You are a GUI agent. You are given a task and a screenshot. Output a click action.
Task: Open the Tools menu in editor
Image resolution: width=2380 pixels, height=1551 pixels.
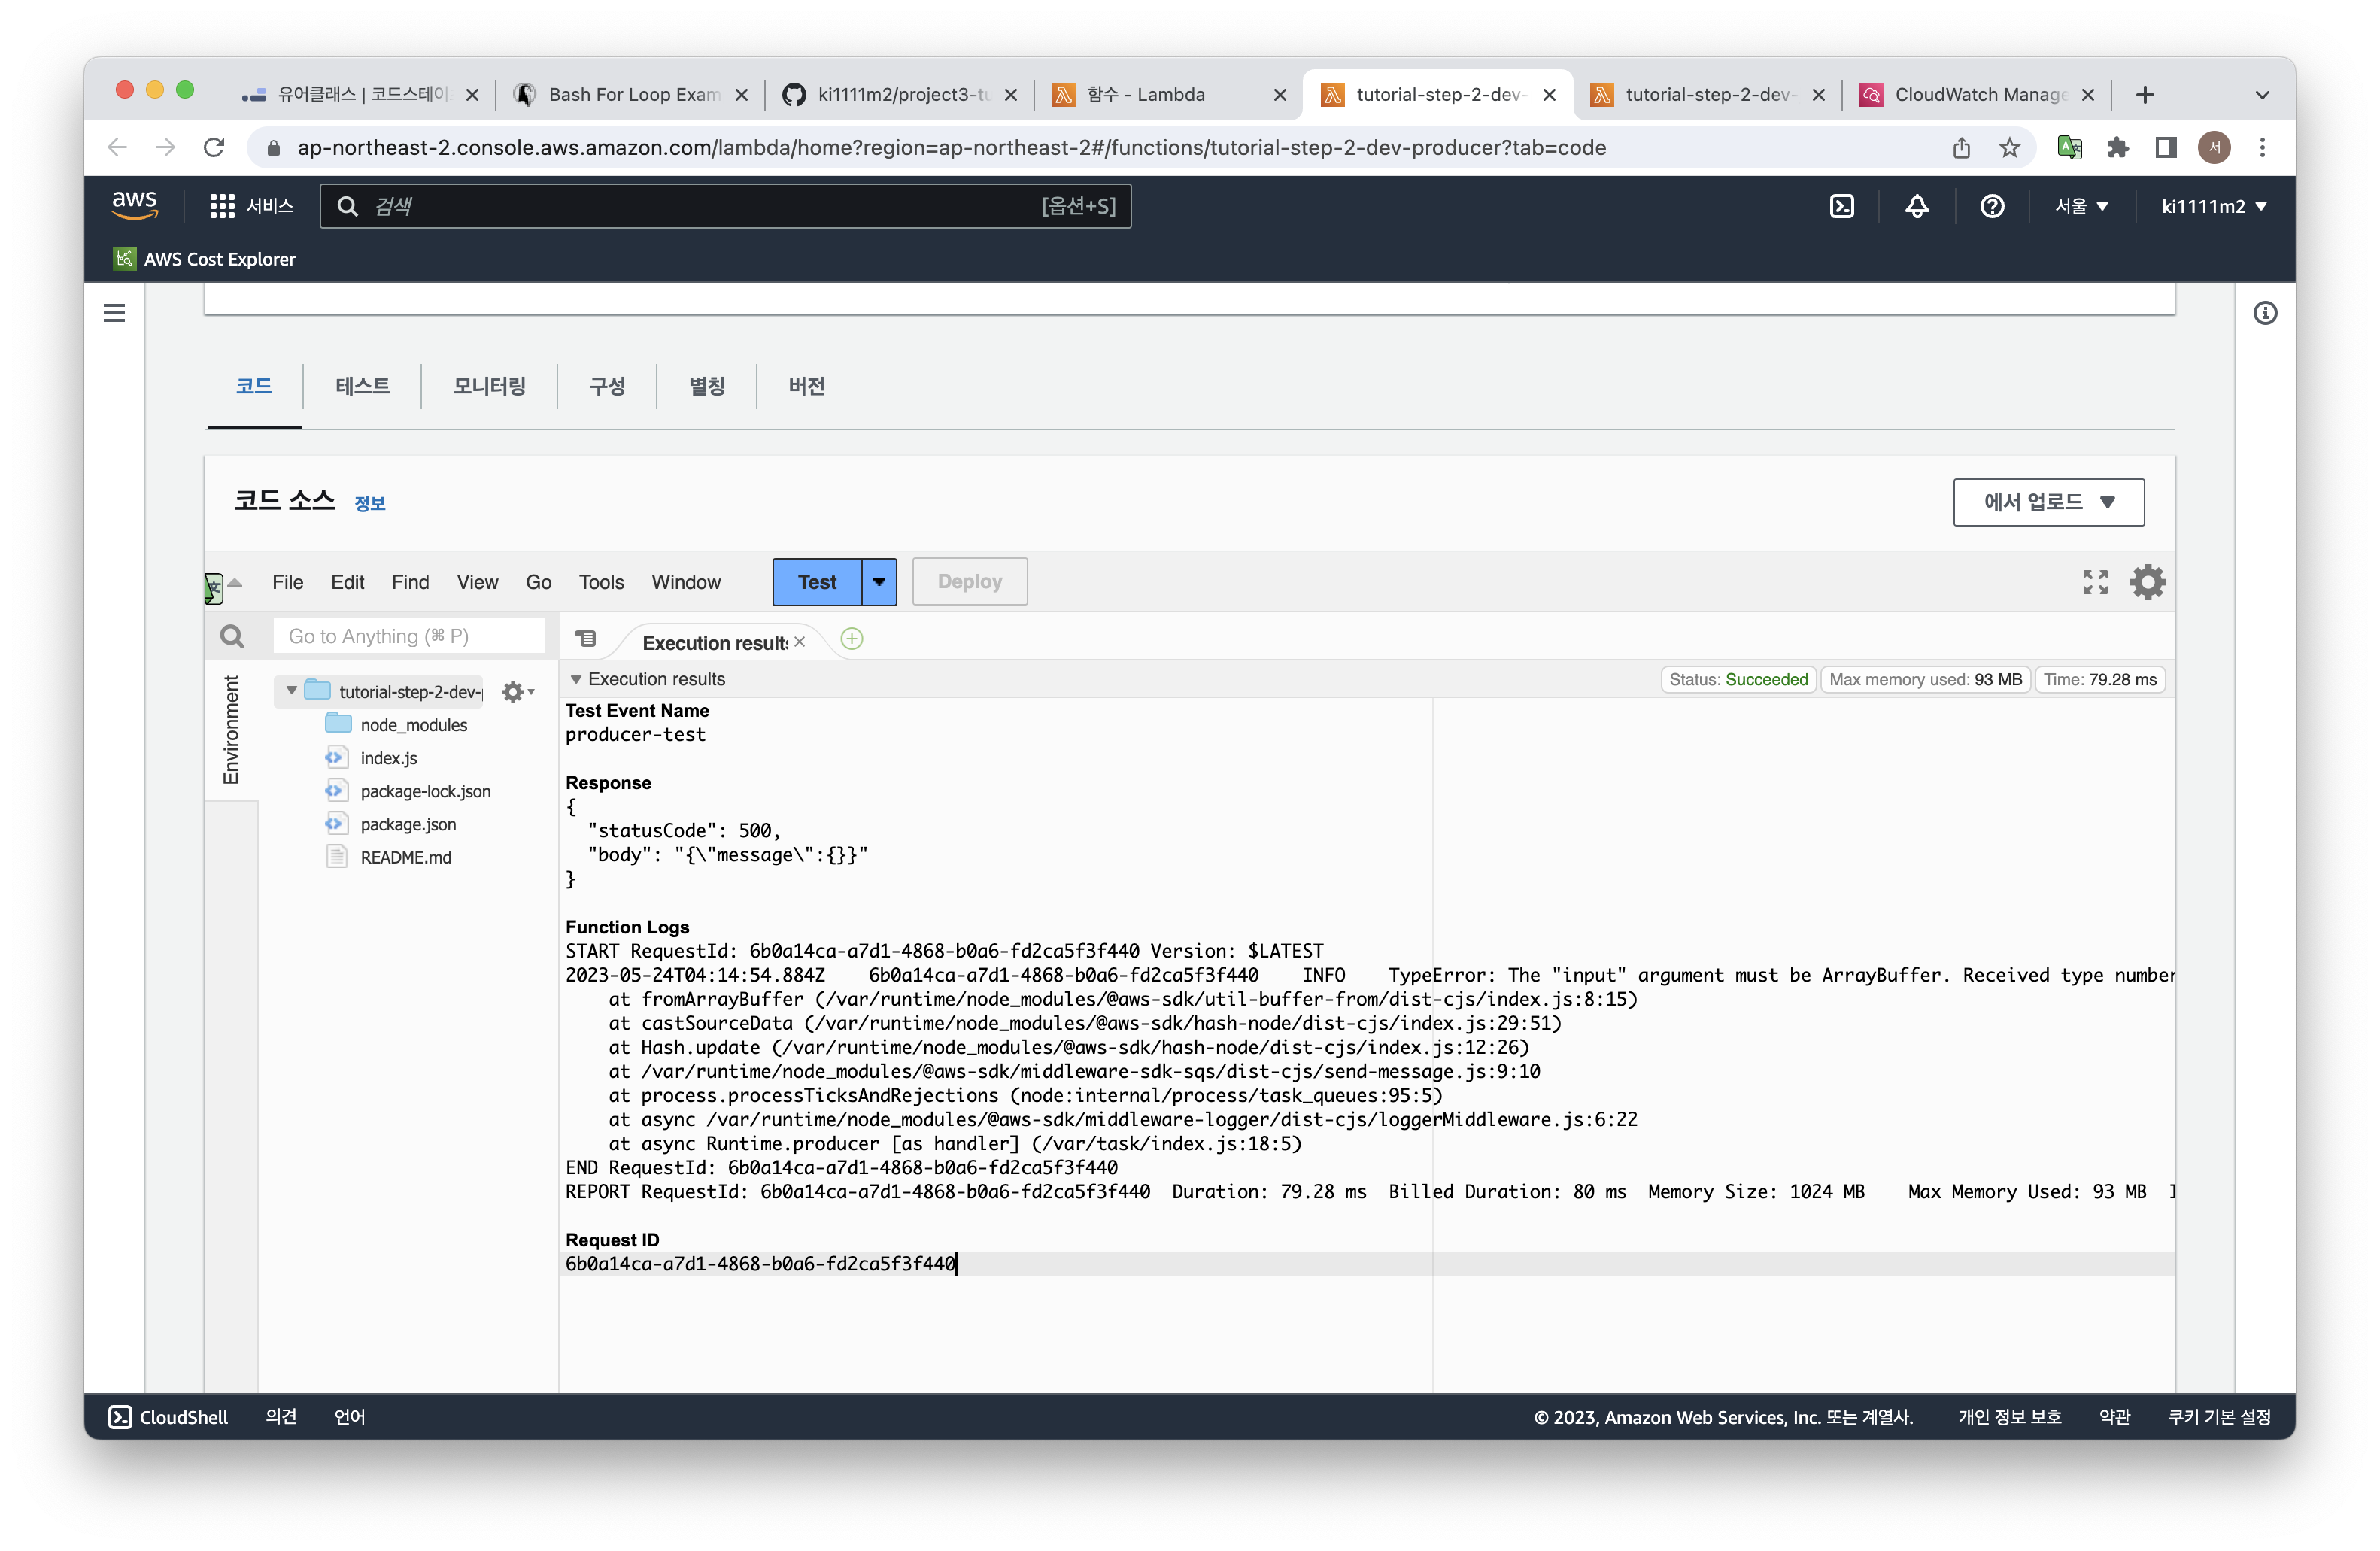tap(601, 582)
